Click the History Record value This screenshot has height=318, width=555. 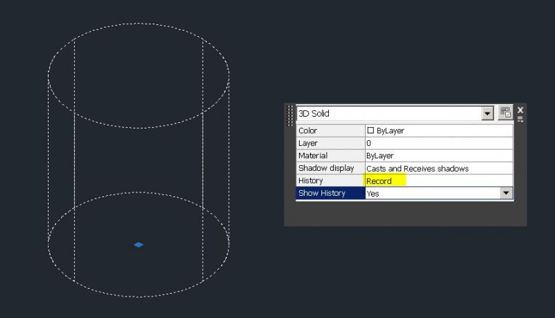coord(439,181)
